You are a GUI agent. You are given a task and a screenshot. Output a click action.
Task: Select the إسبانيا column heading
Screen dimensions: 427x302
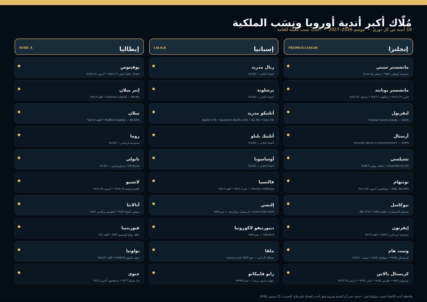click(264, 49)
